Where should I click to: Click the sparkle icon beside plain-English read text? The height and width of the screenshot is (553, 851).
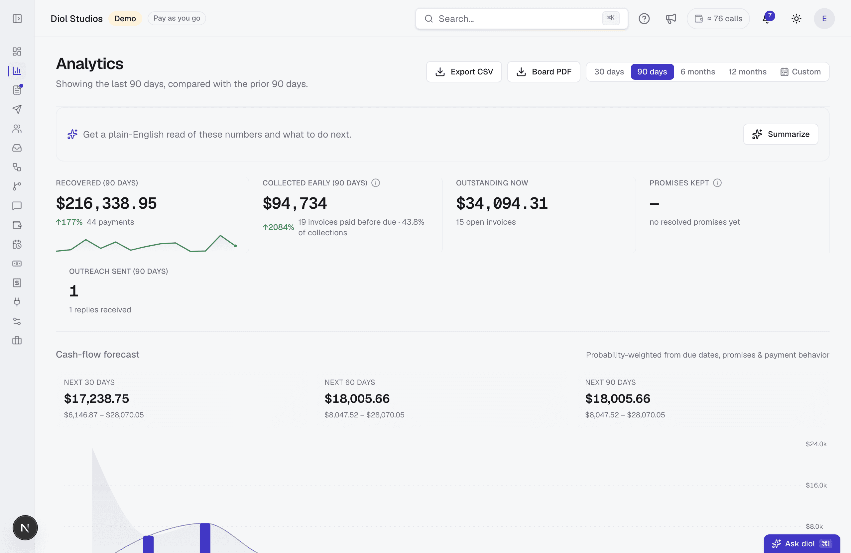click(72, 134)
